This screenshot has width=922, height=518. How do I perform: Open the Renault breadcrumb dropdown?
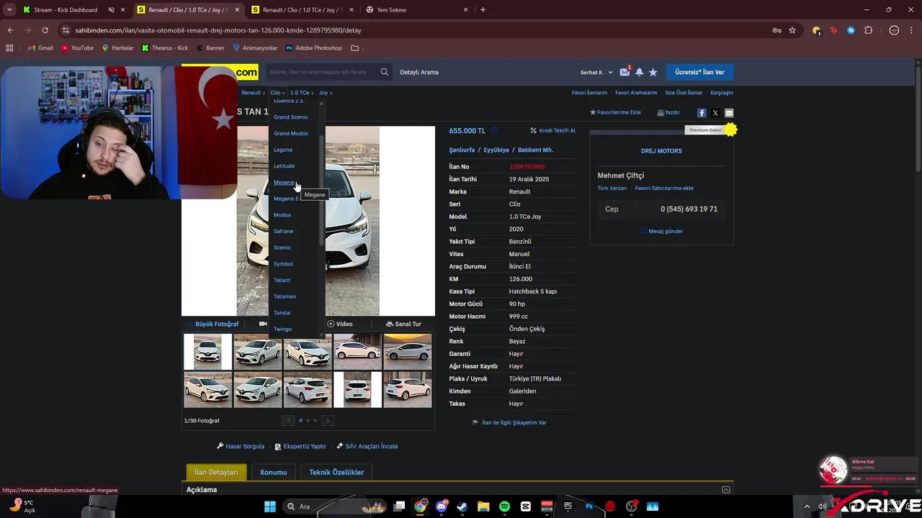point(253,93)
